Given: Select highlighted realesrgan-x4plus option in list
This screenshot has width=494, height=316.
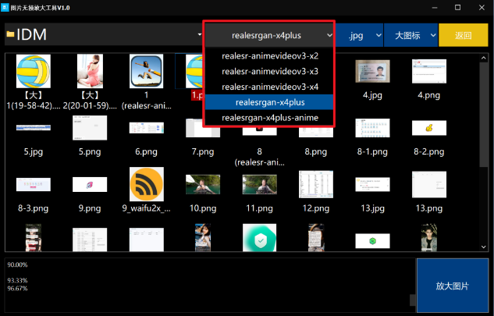Looking at the screenshot, I should 270,102.
